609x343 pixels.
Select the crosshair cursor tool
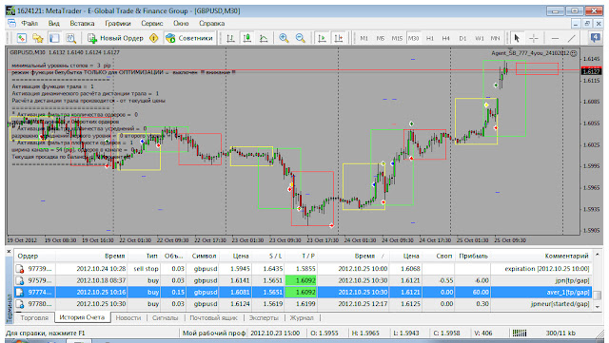pos(534,38)
